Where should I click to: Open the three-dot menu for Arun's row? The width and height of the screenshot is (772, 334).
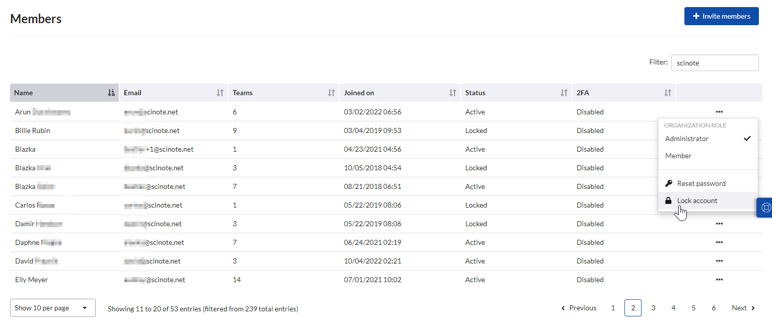pyautogui.click(x=719, y=112)
